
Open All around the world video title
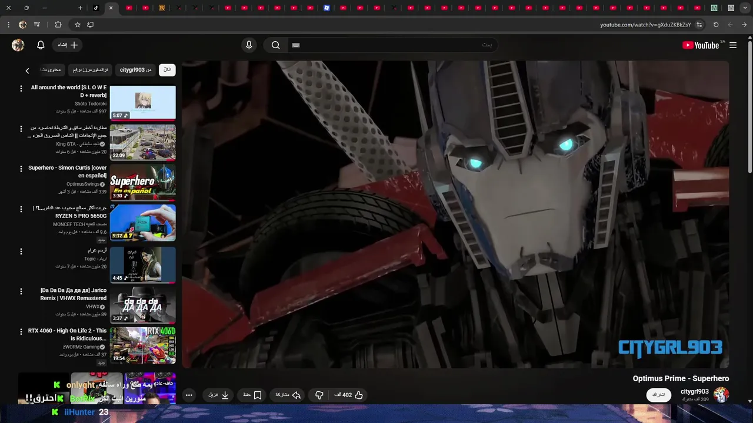[69, 91]
